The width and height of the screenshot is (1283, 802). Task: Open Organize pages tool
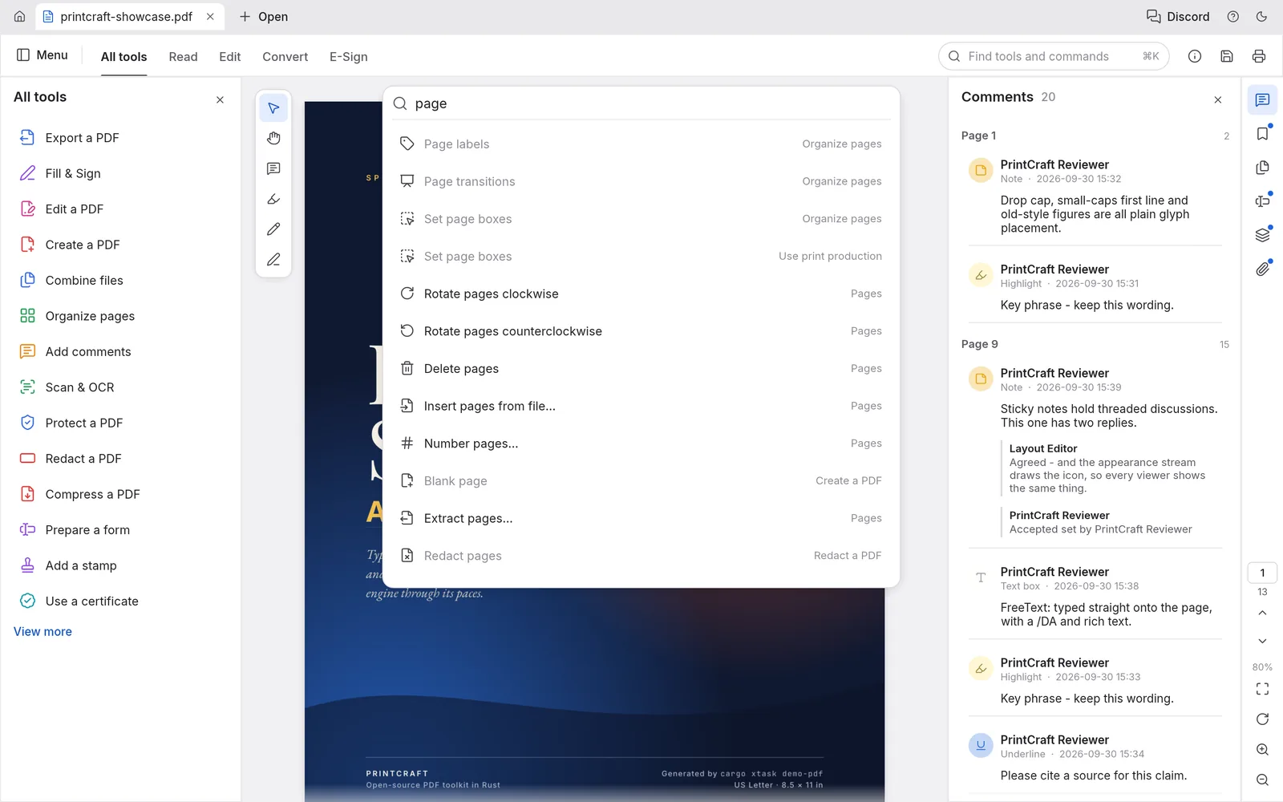coord(120,316)
